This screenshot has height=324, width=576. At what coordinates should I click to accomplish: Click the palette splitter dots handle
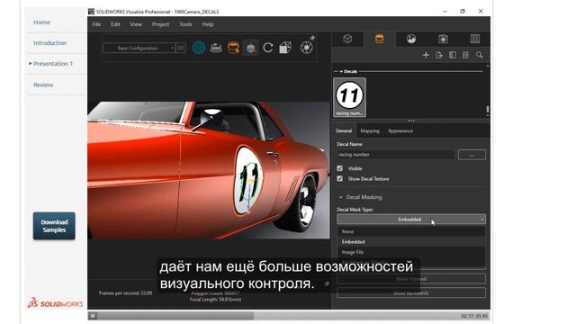click(411, 121)
